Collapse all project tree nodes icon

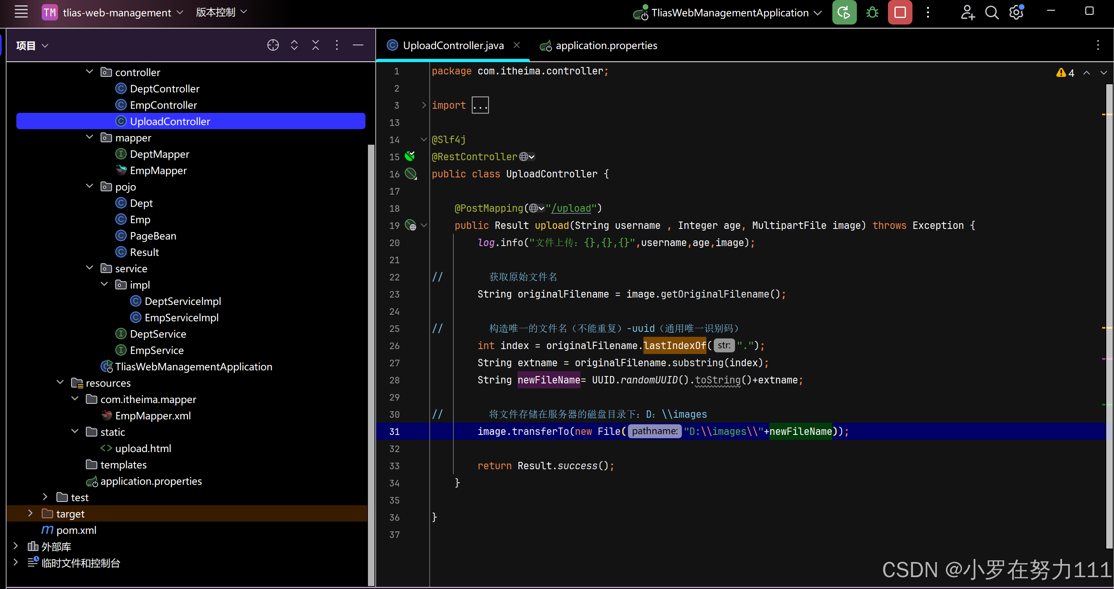[315, 45]
